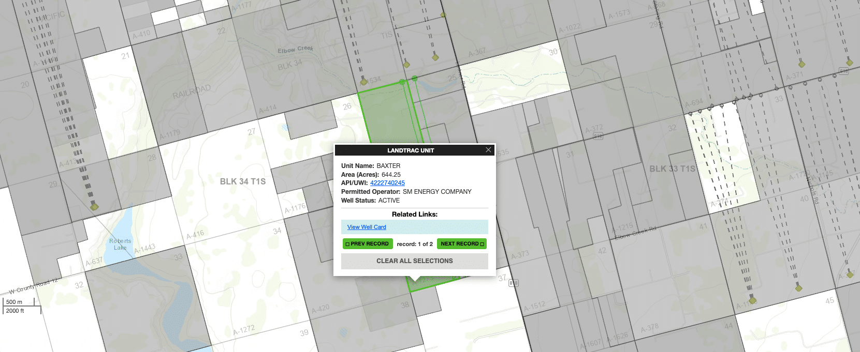The image size is (860, 352).
Task: Click the BLK 34 T1S block label
Action: coord(242,181)
